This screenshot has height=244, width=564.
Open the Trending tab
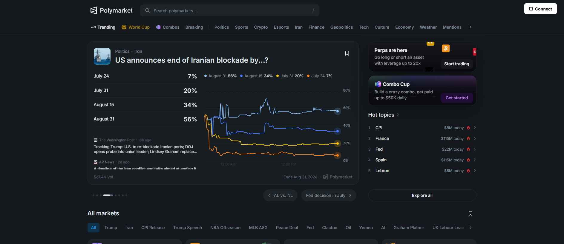point(103,27)
